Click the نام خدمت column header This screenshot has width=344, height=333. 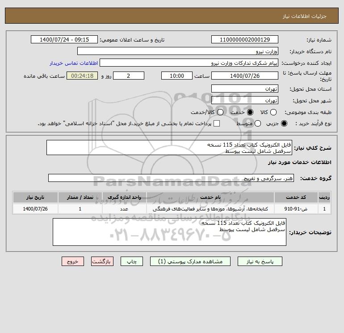coord(210,197)
